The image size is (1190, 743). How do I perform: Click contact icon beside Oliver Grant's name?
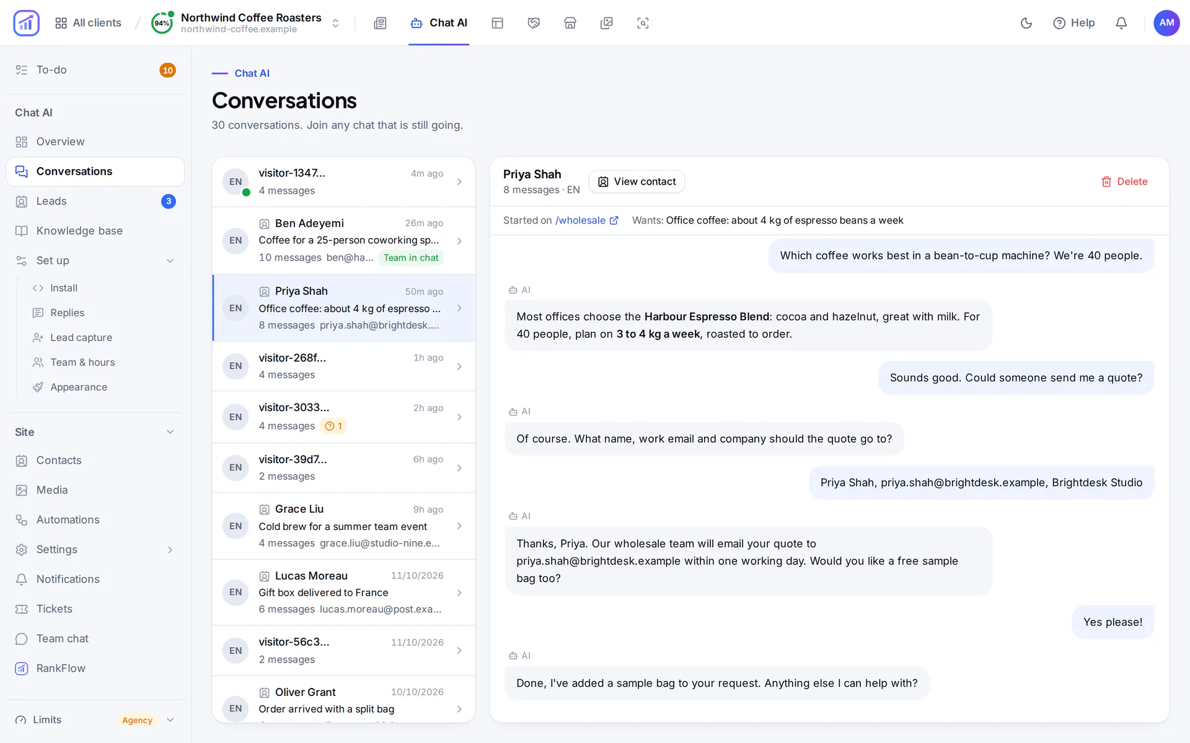[x=264, y=693]
